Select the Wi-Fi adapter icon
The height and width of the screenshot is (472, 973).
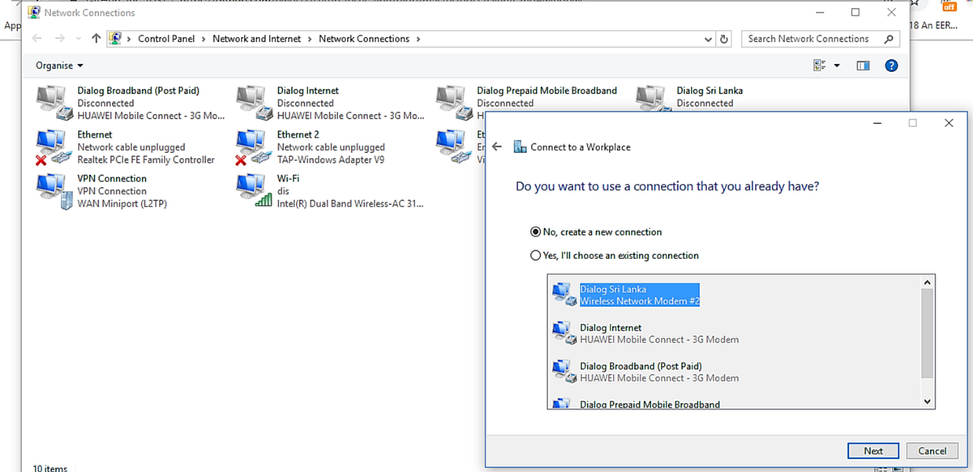pyautogui.click(x=254, y=191)
